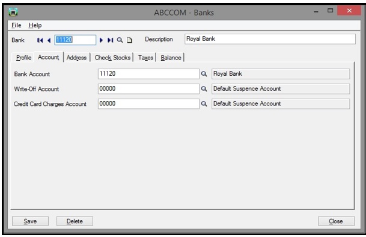
Task: Click Write-Off Default Suspence Account description
Action: tap(281, 89)
